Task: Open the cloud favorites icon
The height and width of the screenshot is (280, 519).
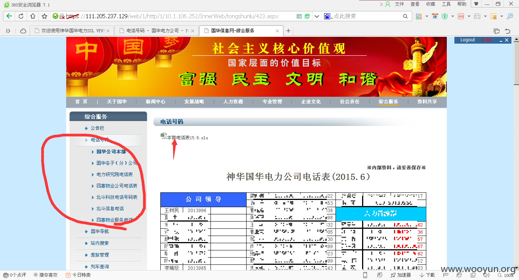Action: coord(23,31)
